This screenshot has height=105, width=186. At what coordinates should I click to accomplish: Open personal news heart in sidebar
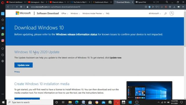[x=3, y=49]
